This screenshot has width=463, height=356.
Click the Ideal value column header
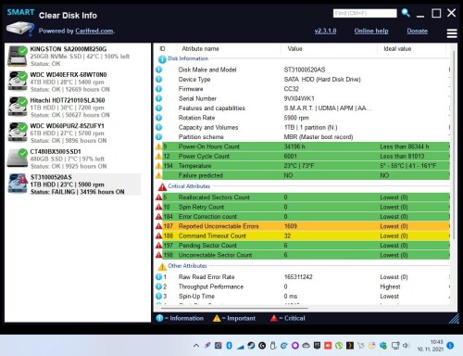click(x=397, y=49)
